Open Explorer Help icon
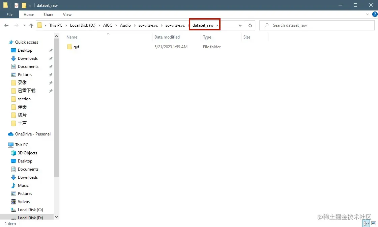 pos(375,15)
